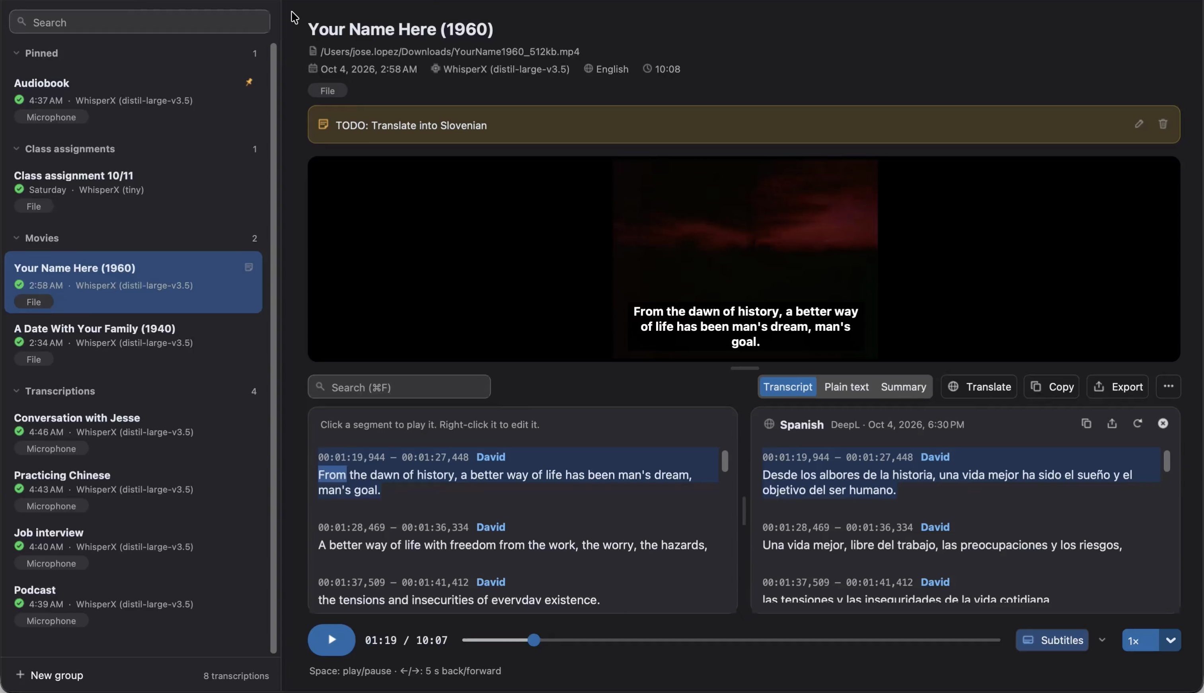Switch to the Summary view
The width and height of the screenshot is (1204, 693).
click(x=903, y=387)
